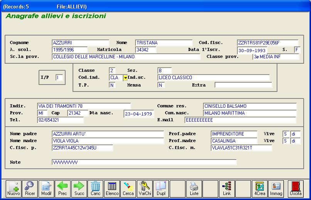Expand the Cod.ind. yellow dropdown arrow

click(125, 78)
